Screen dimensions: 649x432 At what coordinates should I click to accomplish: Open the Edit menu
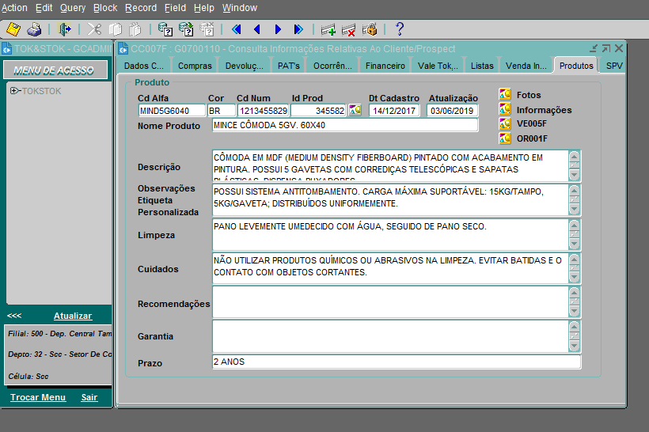(x=44, y=8)
